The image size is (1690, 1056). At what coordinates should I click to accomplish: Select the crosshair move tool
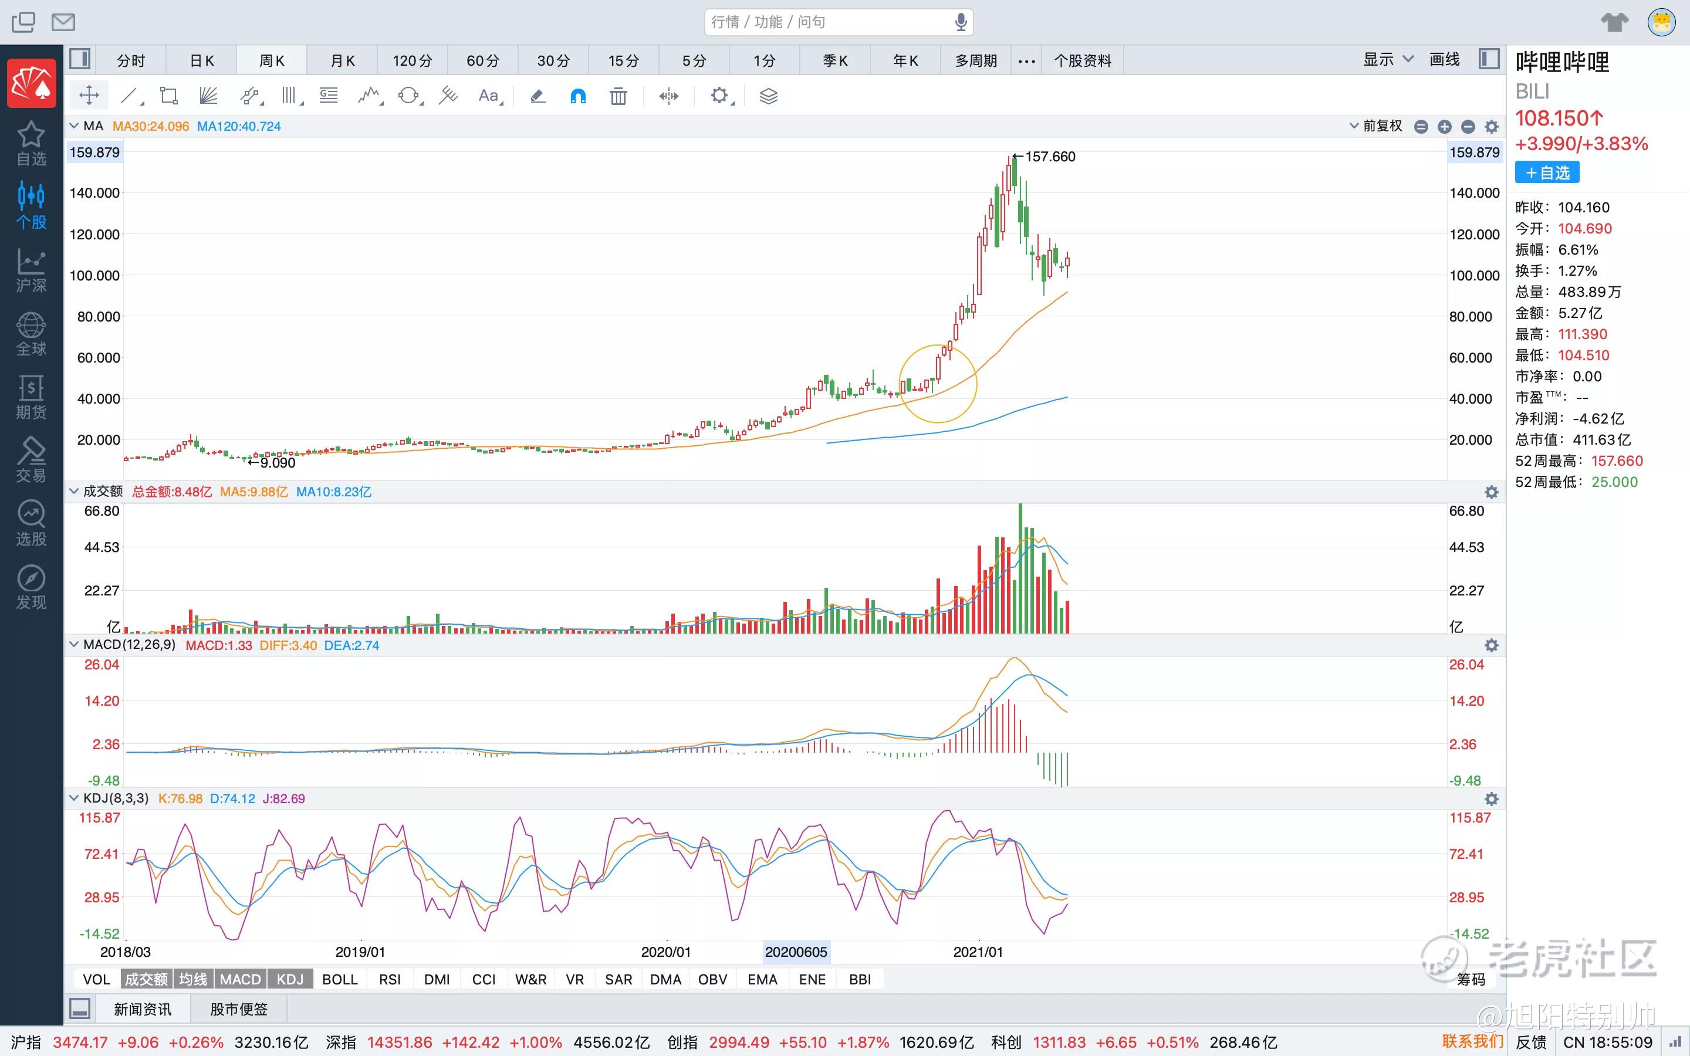pos(89,96)
